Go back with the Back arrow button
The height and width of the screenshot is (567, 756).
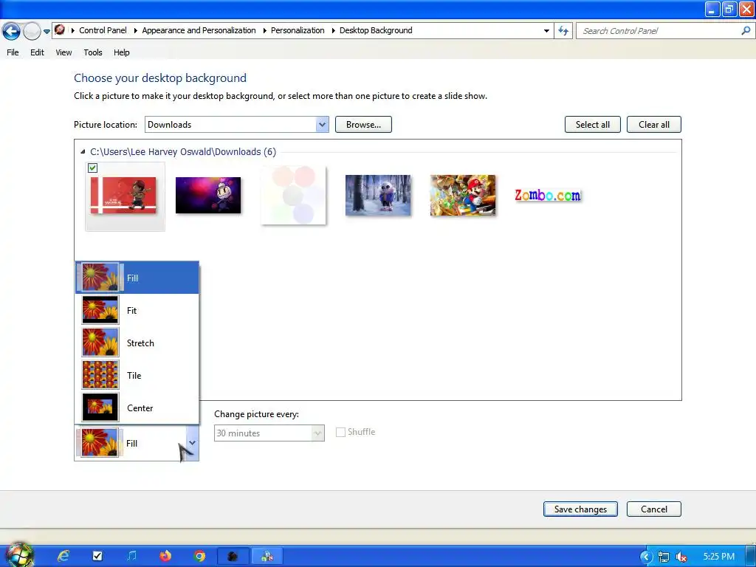[11, 31]
